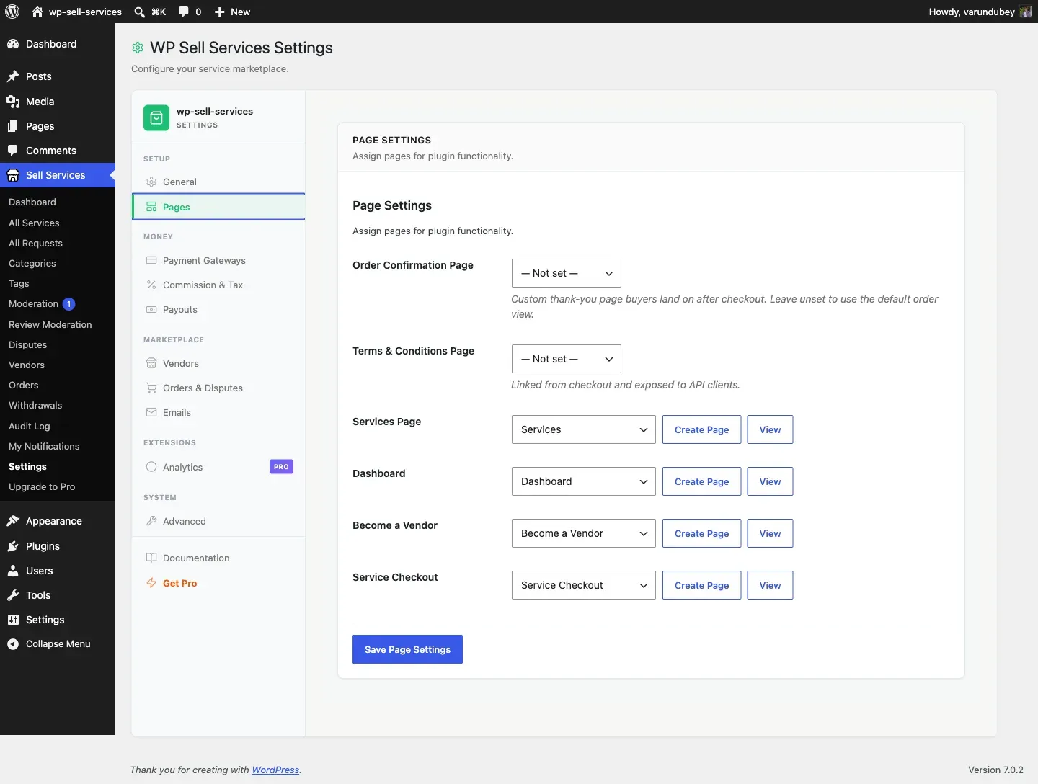Click the green shopping bag plugin logo
1038x784 pixels.
point(156,117)
